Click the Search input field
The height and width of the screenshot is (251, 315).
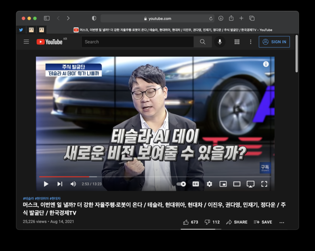coord(138,42)
